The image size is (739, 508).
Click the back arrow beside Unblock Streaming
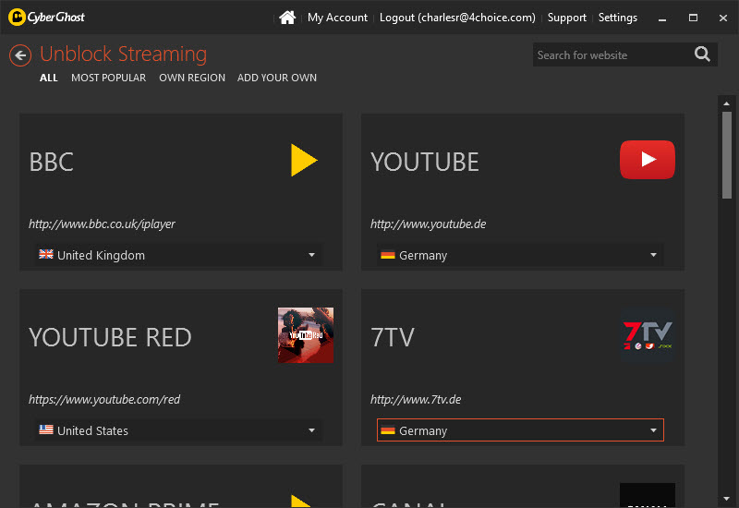[20, 55]
